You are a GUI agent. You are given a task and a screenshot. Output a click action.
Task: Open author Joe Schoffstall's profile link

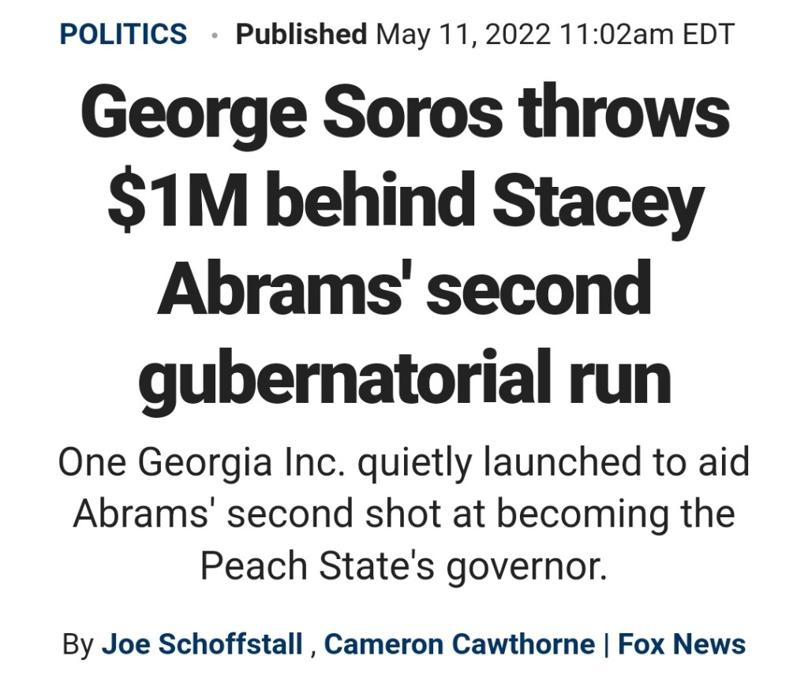(202, 643)
